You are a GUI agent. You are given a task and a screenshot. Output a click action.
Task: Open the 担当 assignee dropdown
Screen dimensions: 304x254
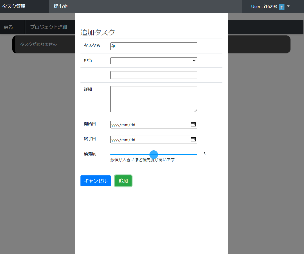tap(153, 61)
